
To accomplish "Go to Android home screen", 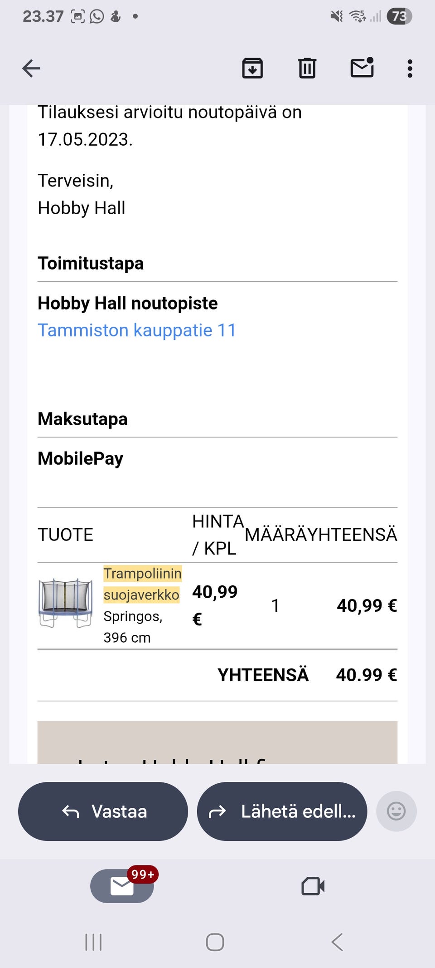I will (215, 942).
